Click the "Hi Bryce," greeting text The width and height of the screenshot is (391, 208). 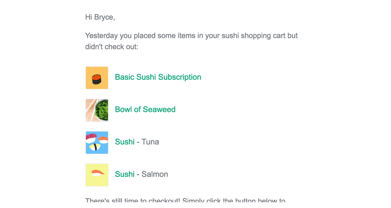pos(100,17)
